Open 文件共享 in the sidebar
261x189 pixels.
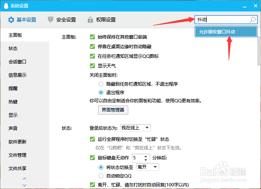(25, 168)
